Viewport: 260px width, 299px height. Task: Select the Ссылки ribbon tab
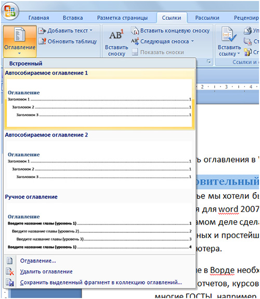(172, 18)
